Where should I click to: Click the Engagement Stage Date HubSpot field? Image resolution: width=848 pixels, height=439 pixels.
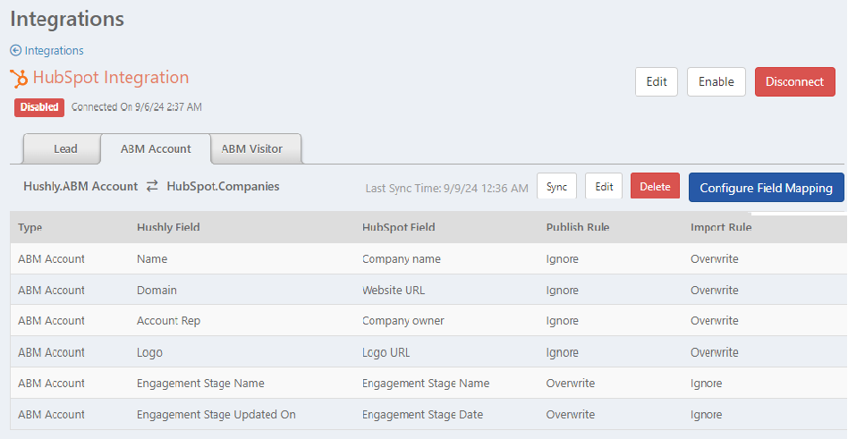[422, 415]
